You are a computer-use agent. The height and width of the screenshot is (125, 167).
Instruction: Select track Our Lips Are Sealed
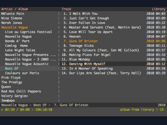pyautogui.click(x=113, y=73)
